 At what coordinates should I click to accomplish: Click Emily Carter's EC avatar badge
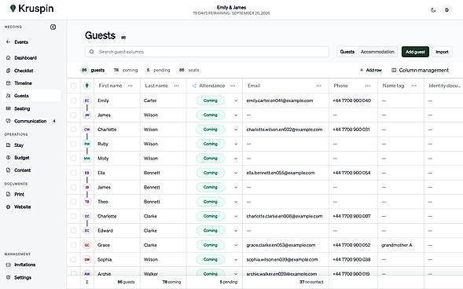coord(86,101)
